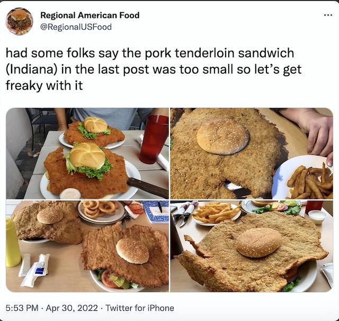Click the onion rings plate in the photo
Image resolution: width=339 pixels, height=321 pixels.
(101, 211)
